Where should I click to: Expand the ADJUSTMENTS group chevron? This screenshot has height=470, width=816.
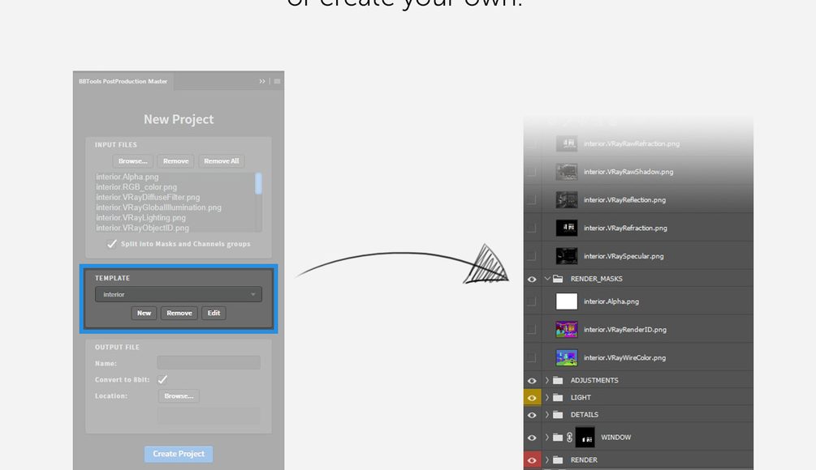click(x=547, y=380)
